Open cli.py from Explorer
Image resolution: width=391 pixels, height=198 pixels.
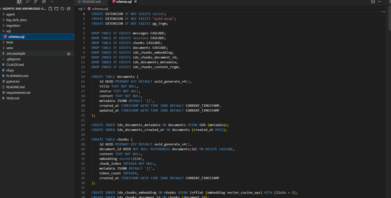tap(37, 70)
